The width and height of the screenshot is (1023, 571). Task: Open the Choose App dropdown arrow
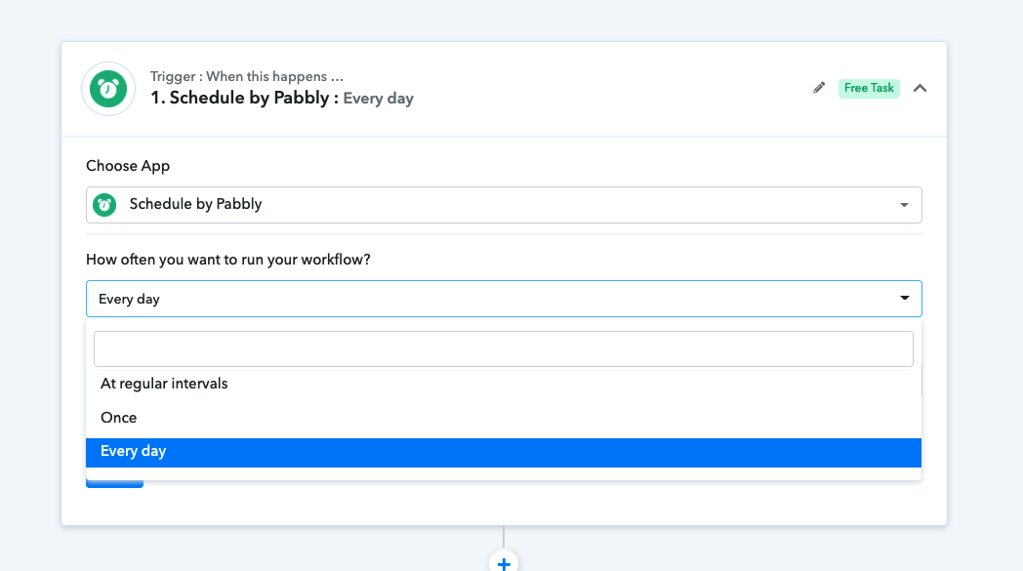(904, 205)
